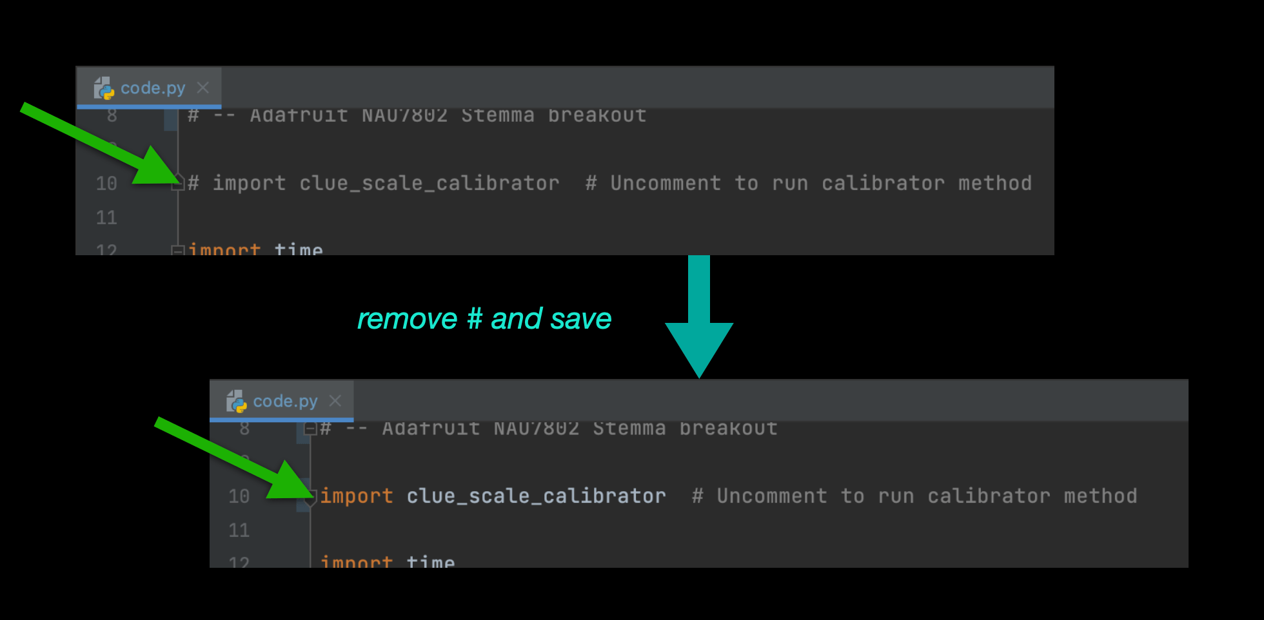Place the cursor on the '#' before 'import clue_scale_calibrator'

[193, 184]
